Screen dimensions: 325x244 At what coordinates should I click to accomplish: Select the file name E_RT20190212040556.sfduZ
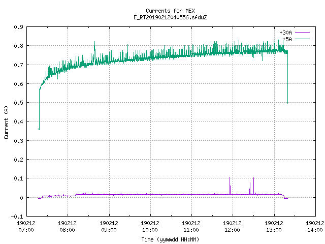point(170,17)
